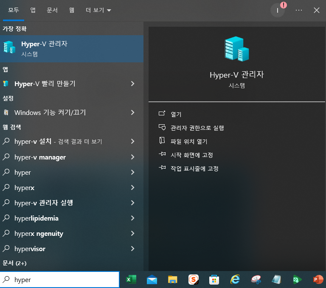Launch File Explorer from the taskbar

(173, 280)
